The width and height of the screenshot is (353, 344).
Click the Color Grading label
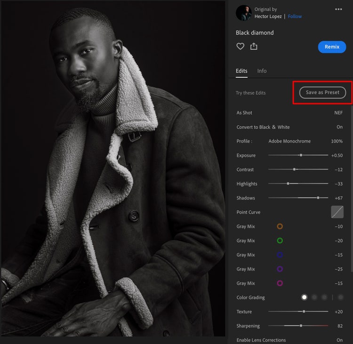click(x=250, y=297)
